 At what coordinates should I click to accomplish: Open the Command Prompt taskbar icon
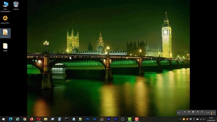[66, 119]
